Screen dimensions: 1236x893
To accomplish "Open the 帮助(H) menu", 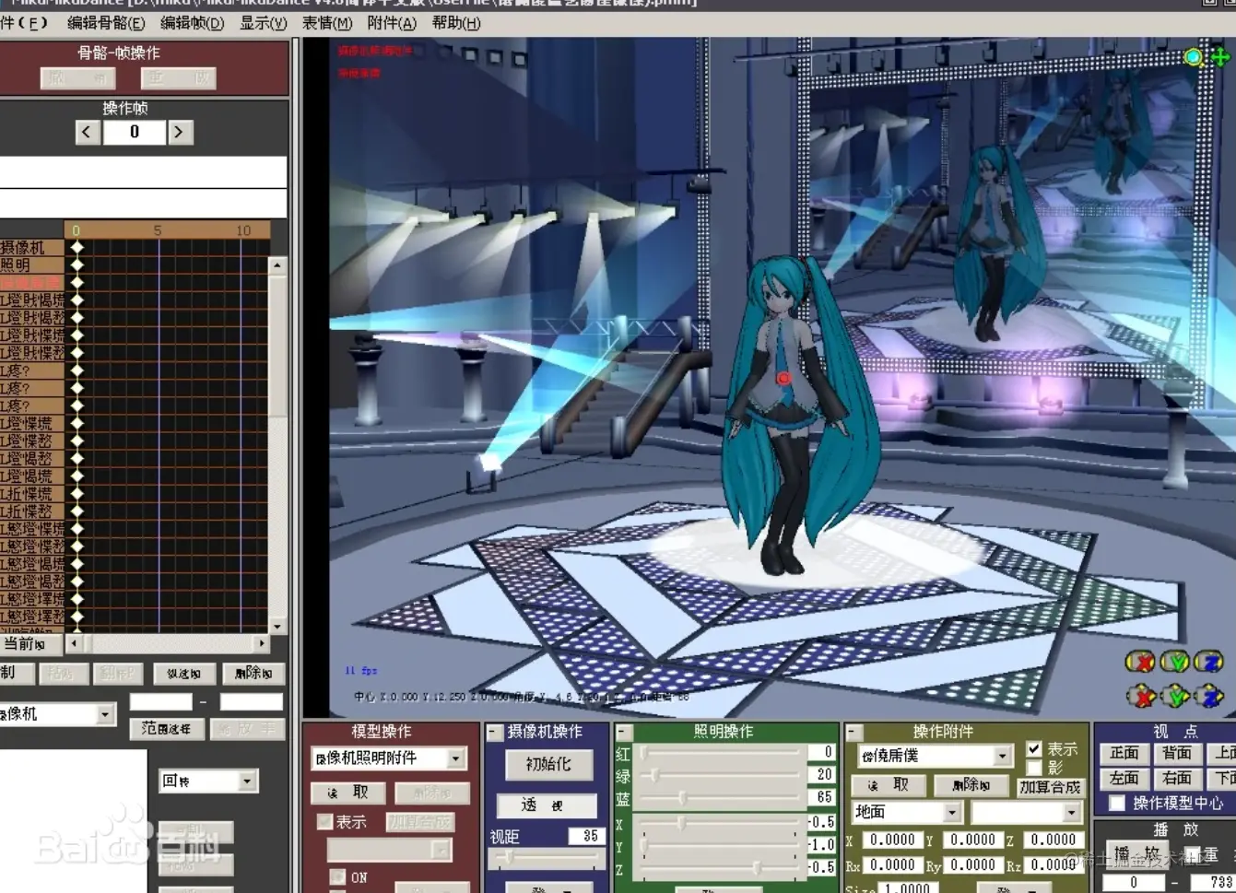I will click(x=456, y=23).
